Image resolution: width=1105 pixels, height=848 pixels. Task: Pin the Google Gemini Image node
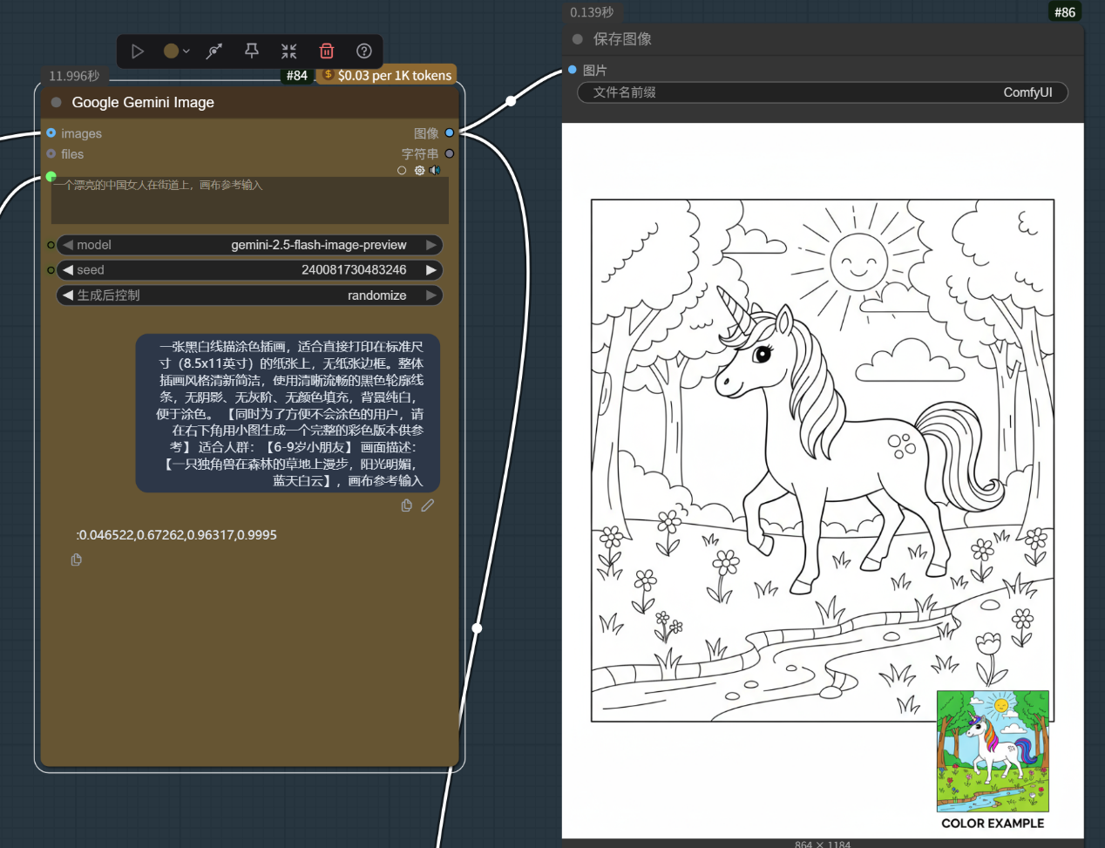(252, 51)
